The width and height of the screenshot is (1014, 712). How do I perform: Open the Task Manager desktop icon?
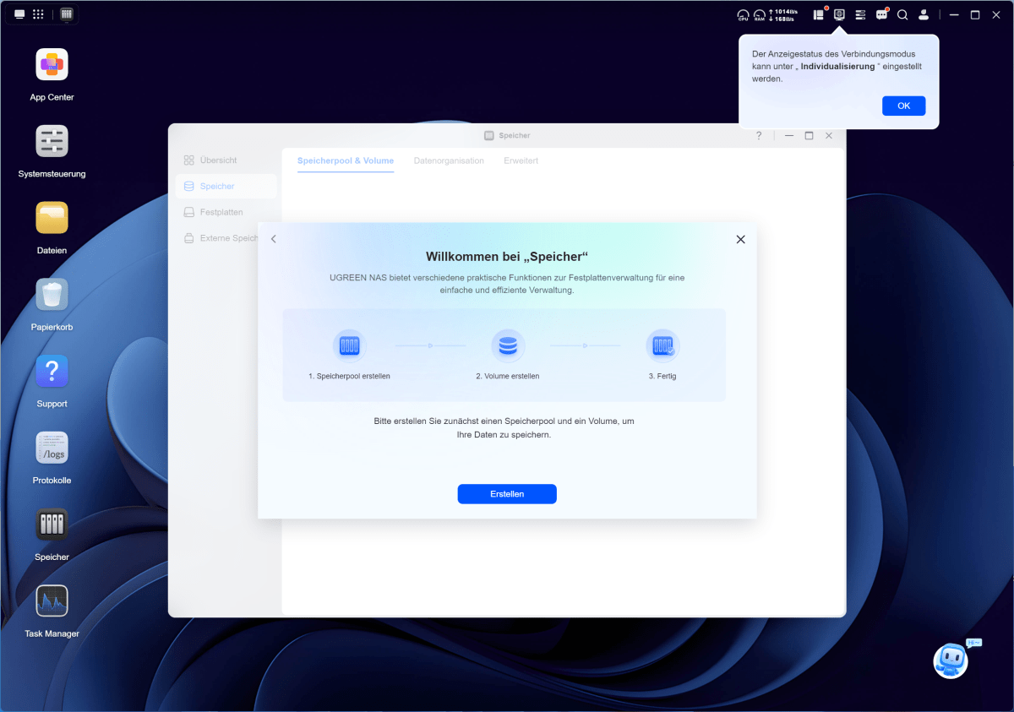[x=52, y=602]
